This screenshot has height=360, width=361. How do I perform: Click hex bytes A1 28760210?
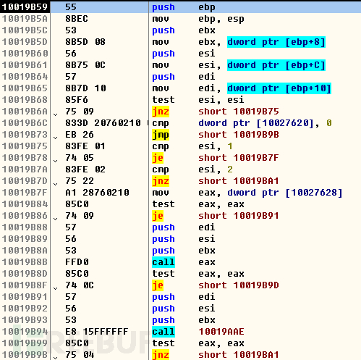tap(97, 193)
